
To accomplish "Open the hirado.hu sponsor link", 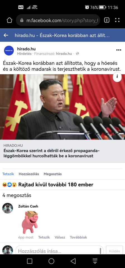I will tap(64, 54).
